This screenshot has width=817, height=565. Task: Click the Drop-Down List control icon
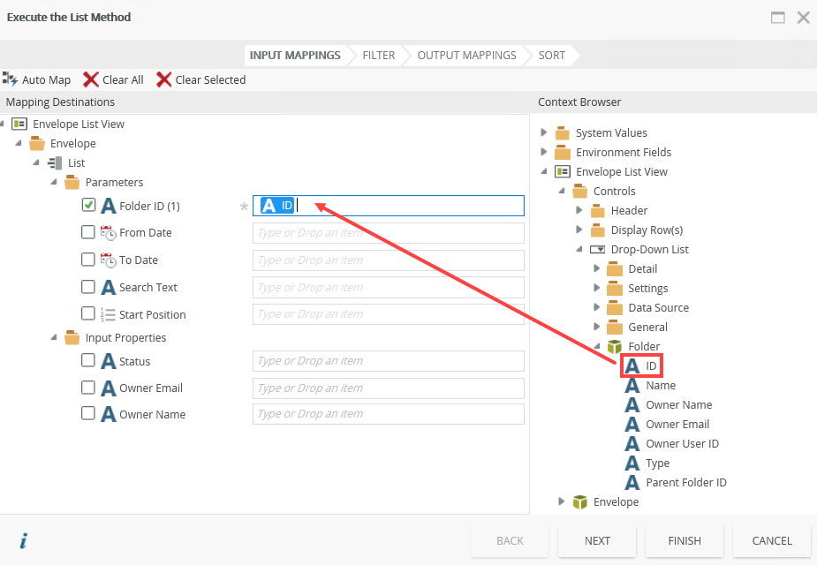[x=597, y=249]
